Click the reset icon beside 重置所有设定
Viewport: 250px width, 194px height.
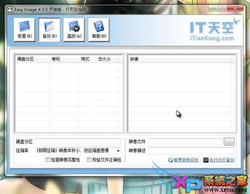pos(170,160)
